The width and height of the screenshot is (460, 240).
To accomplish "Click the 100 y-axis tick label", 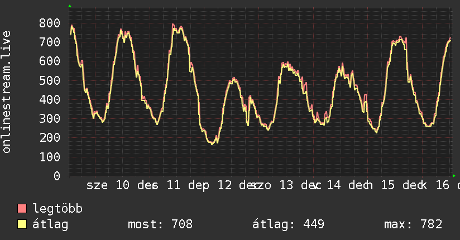I will click(x=50, y=157).
